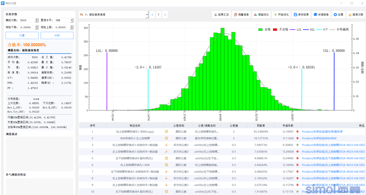Screen dimensions: 366x195
Task: Open link Product/车架总成/副车架/副车架
Action: 322,132
